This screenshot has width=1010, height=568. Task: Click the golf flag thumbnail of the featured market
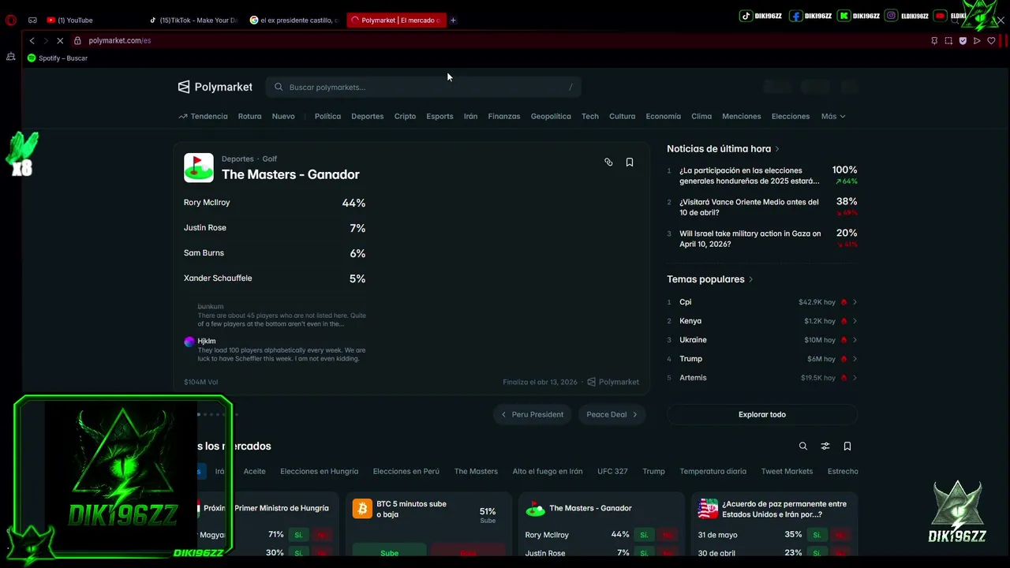pos(199,167)
